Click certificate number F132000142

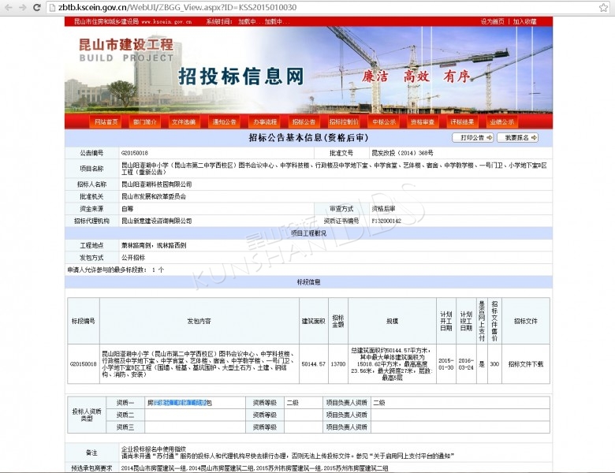(x=386, y=221)
